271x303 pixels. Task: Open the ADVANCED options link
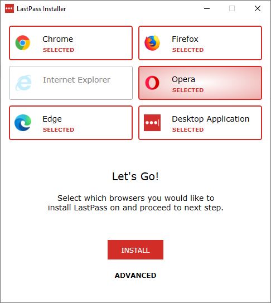[135, 275]
